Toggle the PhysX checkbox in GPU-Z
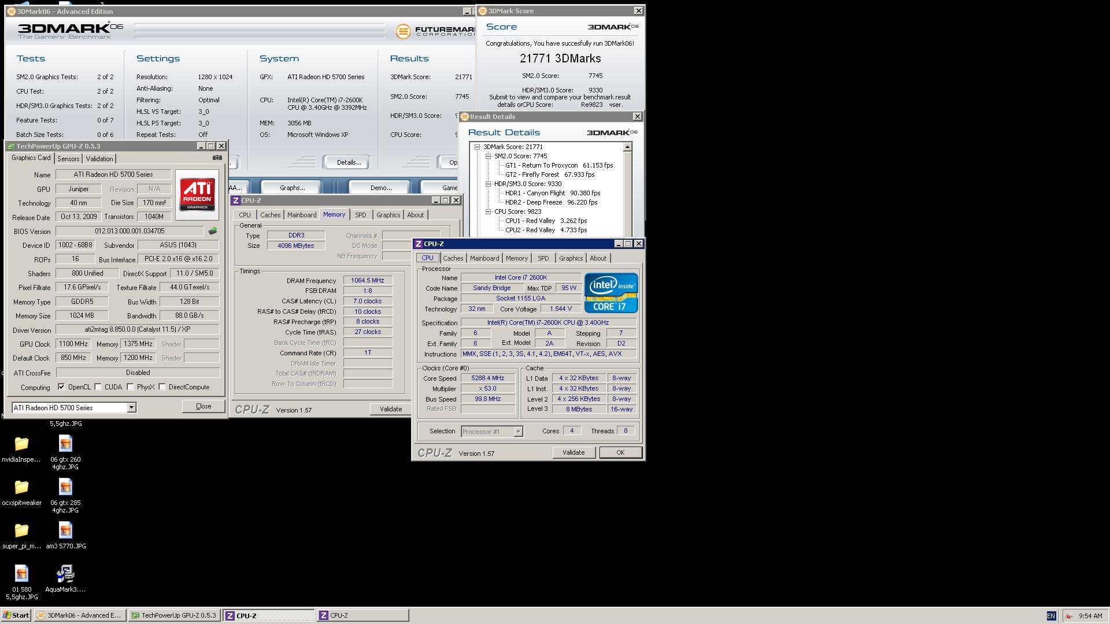The height and width of the screenshot is (624, 1110). tap(131, 387)
